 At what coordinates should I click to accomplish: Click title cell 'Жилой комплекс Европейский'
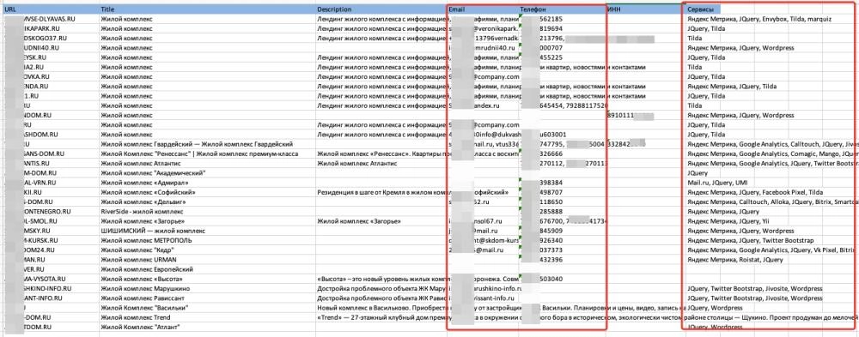coord(147,269)
